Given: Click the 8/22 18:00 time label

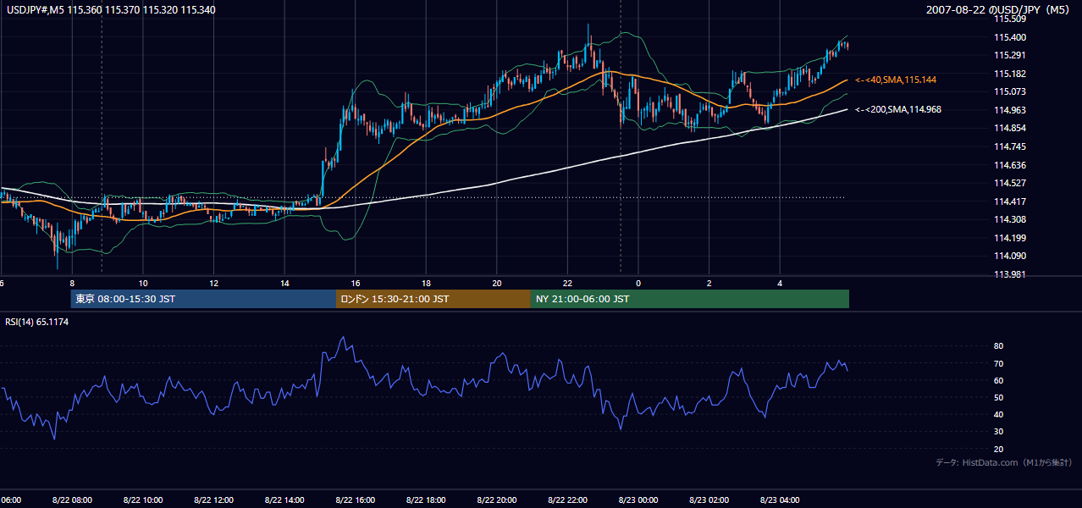Looking at the screenshot, I should click(x=425, y=500).
